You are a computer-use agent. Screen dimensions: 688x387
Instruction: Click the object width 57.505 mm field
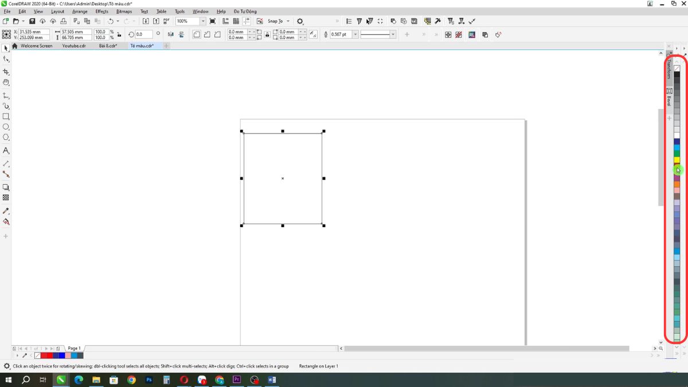point(76,32)
